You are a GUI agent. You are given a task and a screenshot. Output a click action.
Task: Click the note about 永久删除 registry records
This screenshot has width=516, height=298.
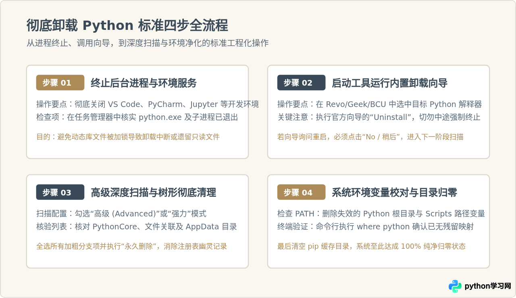pos(131,246)
